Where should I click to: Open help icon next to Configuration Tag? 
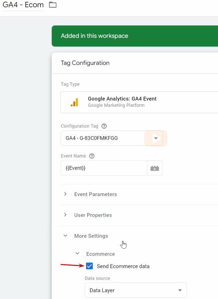(x=104, y=126)
